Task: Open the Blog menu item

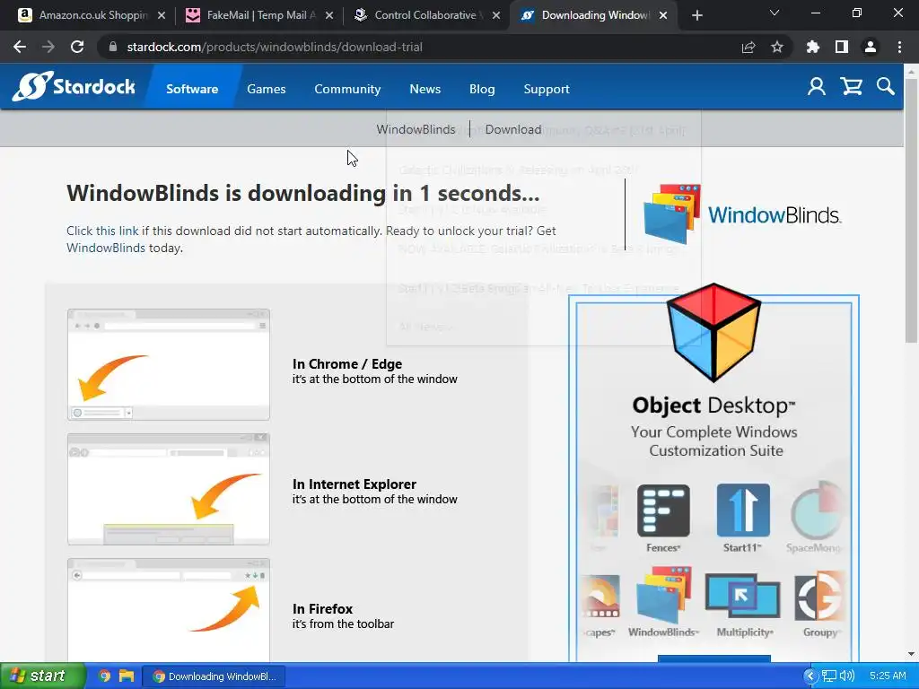Action: [x=482, y=89]
